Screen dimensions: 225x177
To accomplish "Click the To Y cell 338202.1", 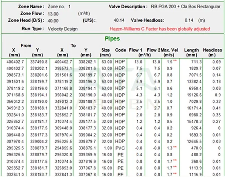I will tap(87, 62).
